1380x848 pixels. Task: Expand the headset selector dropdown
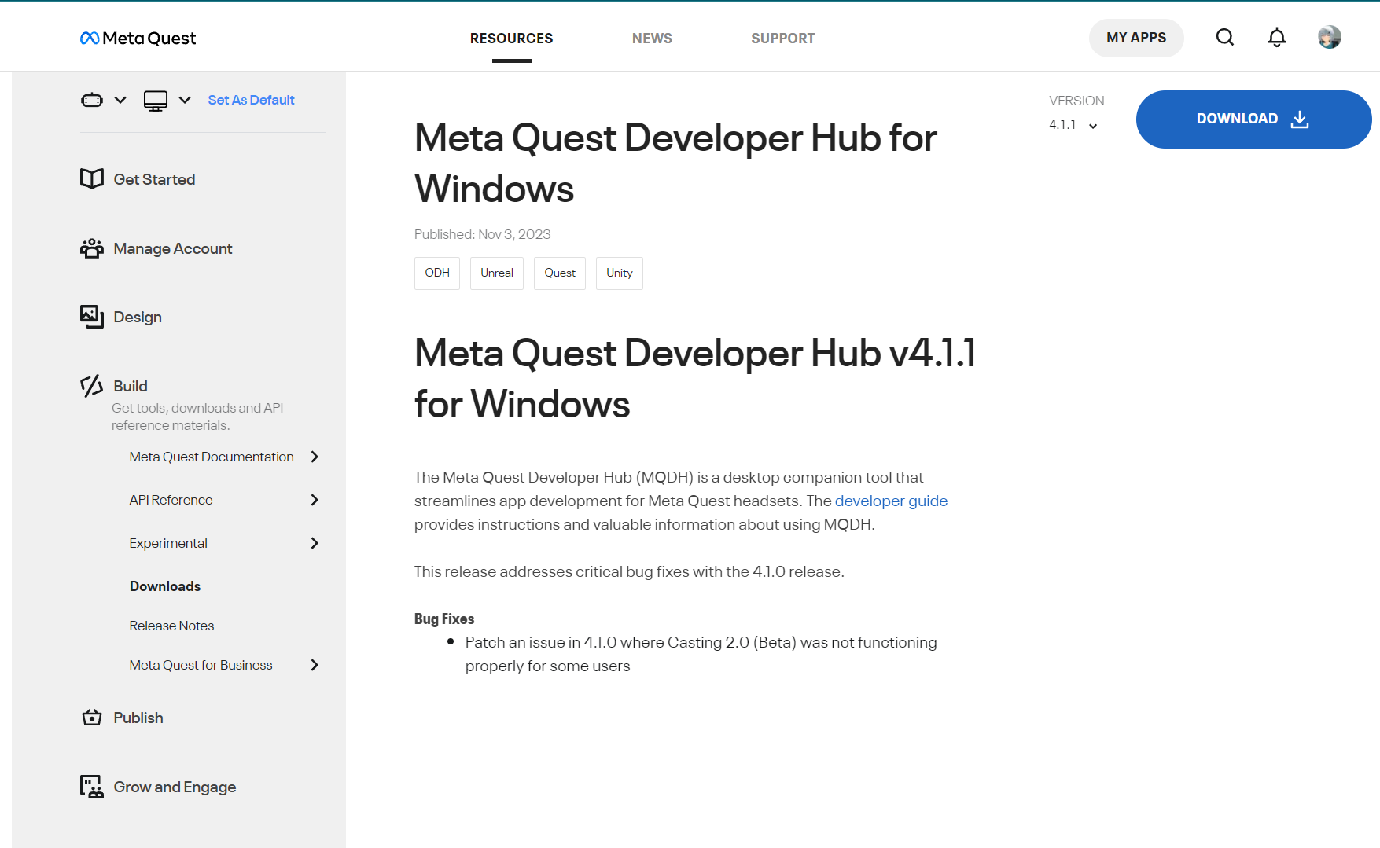pos(120,100)
